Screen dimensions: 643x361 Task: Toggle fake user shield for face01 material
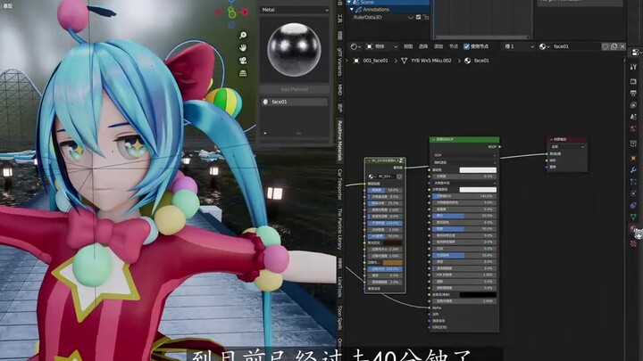[605, 46]
